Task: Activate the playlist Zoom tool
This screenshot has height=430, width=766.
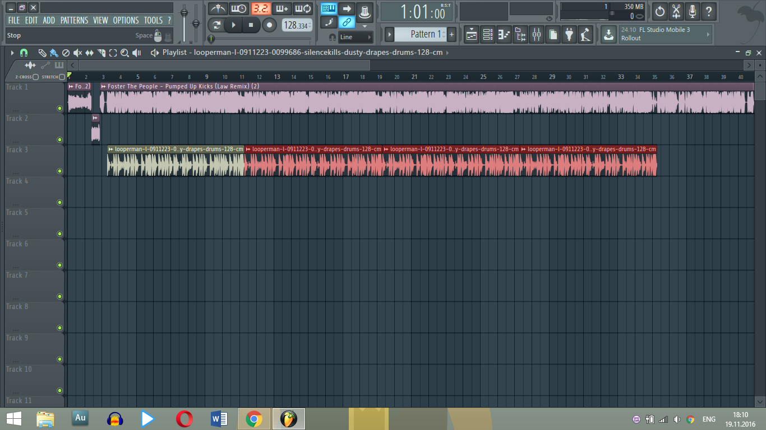Action: pos(124,53)
